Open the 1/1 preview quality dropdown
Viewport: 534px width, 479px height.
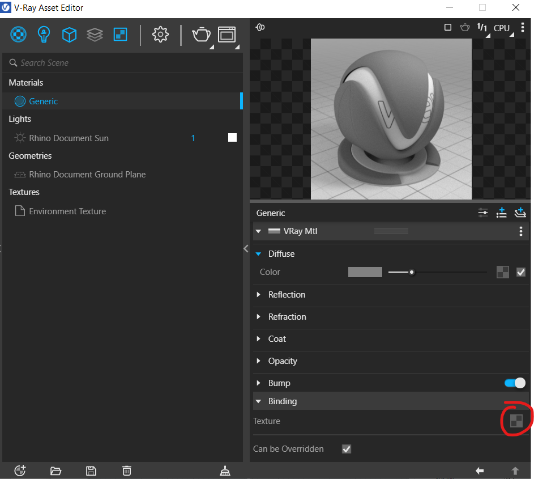point(482,28)
